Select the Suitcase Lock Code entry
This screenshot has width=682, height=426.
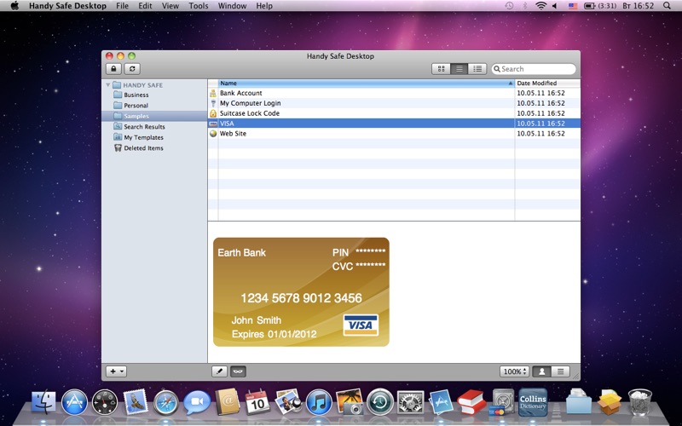tap(394, 113)
